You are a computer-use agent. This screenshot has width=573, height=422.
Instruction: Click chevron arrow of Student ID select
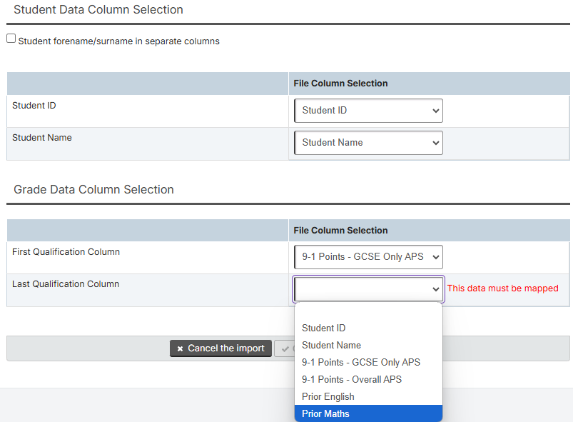point(435,111)
